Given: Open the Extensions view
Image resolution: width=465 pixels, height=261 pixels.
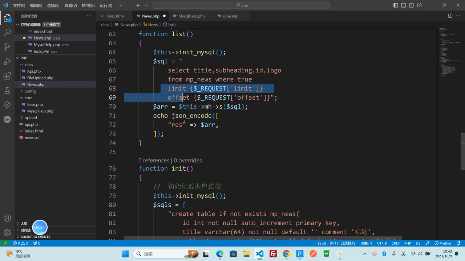Looking at the screenshot, I should (7, 76).
